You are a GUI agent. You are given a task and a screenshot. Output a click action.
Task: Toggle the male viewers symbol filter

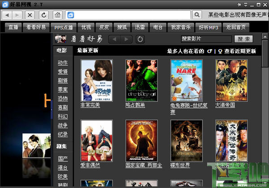tap(209, 51)
